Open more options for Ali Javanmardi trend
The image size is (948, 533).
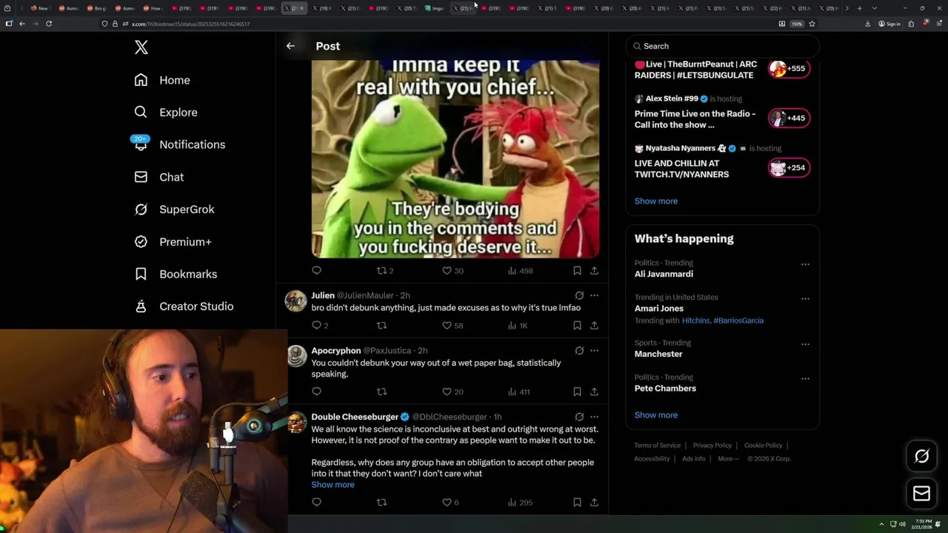(805, 264)
